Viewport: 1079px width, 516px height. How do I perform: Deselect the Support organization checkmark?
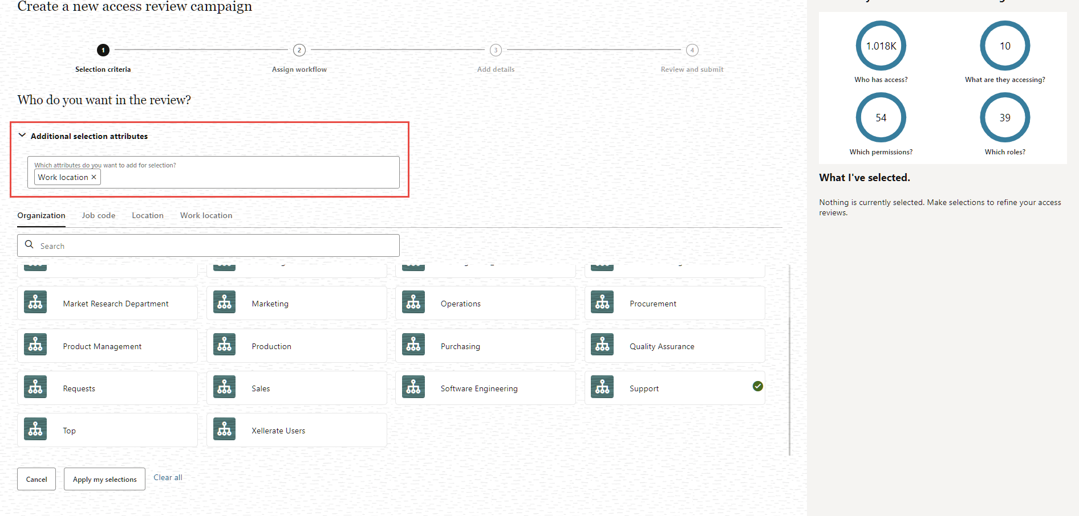tap(757, 386)
